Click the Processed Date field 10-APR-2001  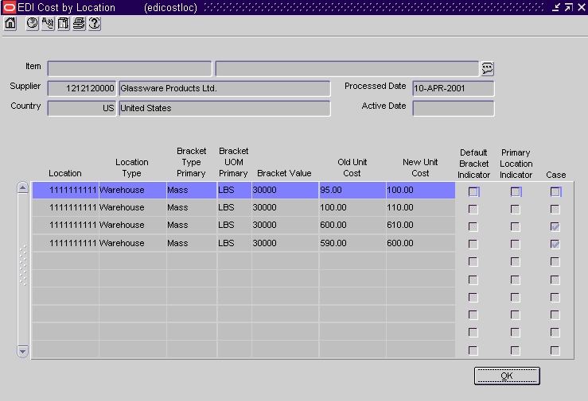coord(454,88)
